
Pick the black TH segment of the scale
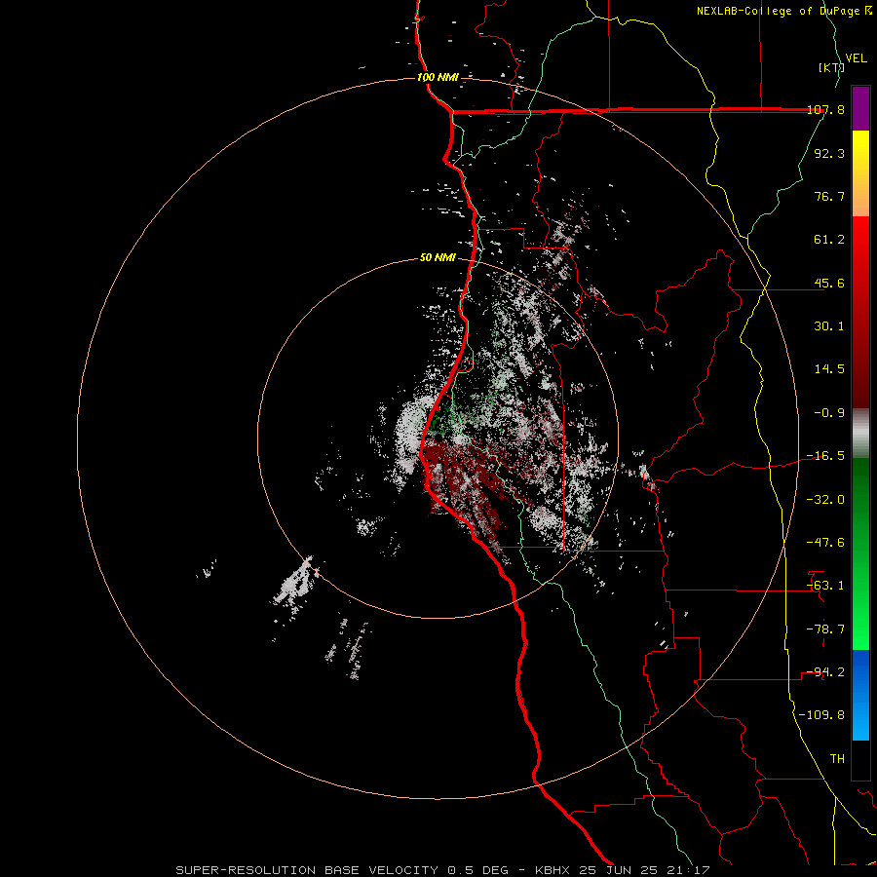click(860, 760)
